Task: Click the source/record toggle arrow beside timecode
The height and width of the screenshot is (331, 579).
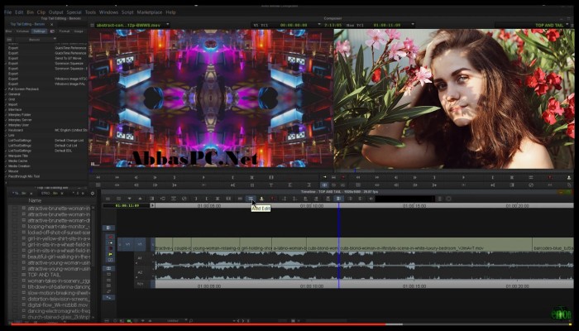Action: tap(152, 205)
